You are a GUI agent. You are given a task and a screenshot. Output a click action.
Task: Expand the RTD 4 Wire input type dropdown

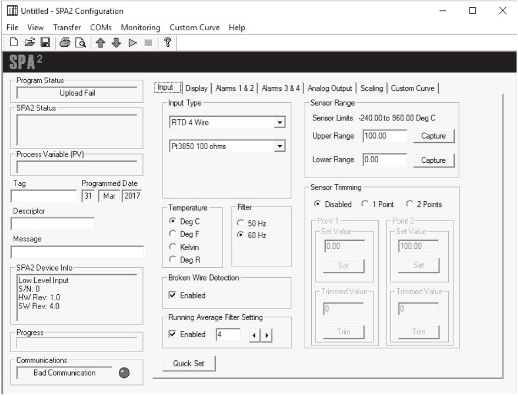(x=280, y=123)
